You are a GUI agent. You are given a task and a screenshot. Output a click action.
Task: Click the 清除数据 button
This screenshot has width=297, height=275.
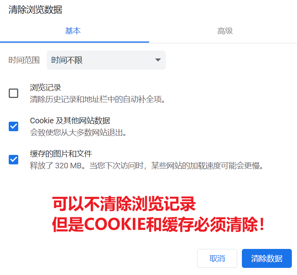point(267,258)
